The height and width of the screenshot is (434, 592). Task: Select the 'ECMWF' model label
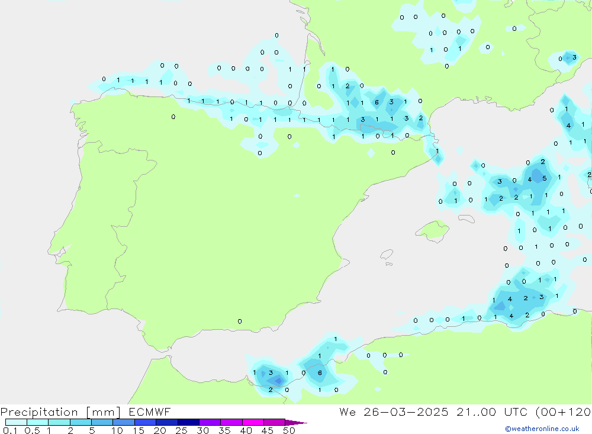coord(150,412)
